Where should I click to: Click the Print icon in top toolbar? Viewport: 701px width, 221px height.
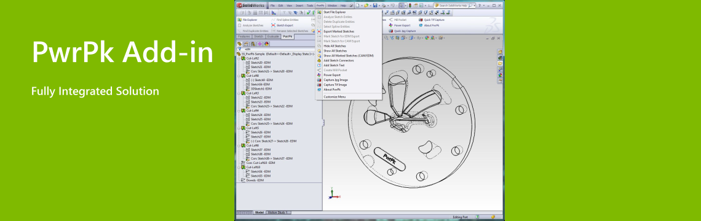coord(384,6)
